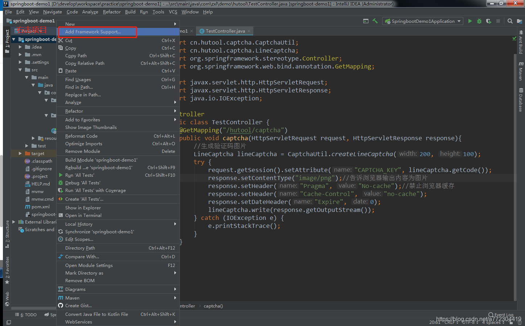Expand the New submenu

[118, 24]
